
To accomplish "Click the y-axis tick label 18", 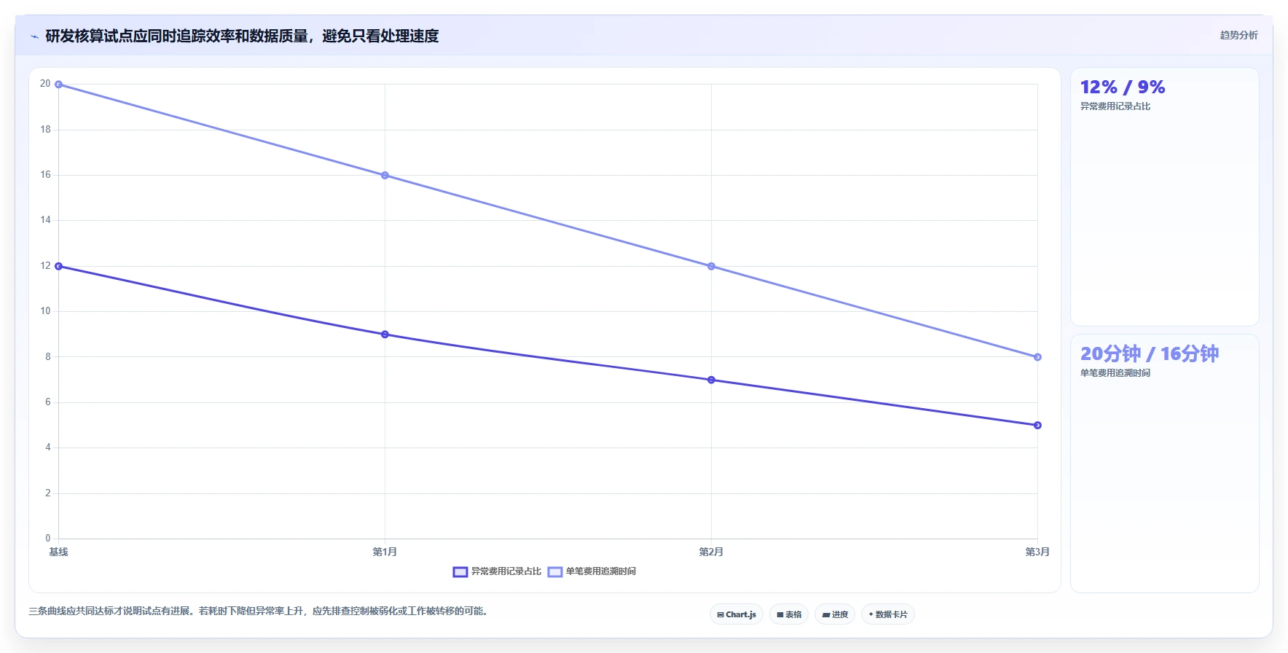I will (x=45, y=130).
